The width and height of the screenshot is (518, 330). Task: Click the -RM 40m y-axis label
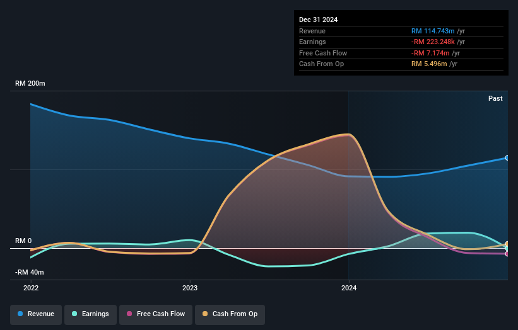coord(30,272)
